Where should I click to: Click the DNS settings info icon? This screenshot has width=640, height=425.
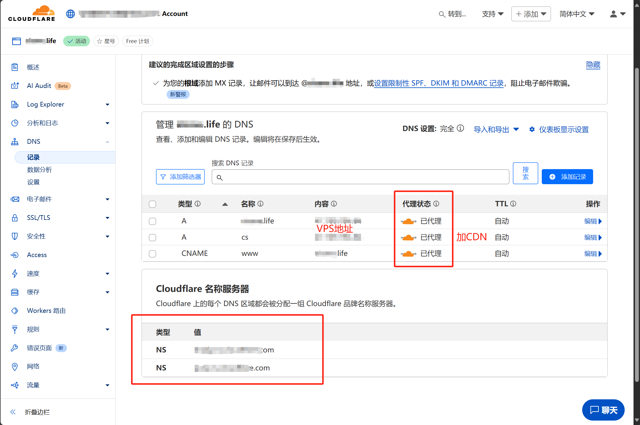pos(460,128)
